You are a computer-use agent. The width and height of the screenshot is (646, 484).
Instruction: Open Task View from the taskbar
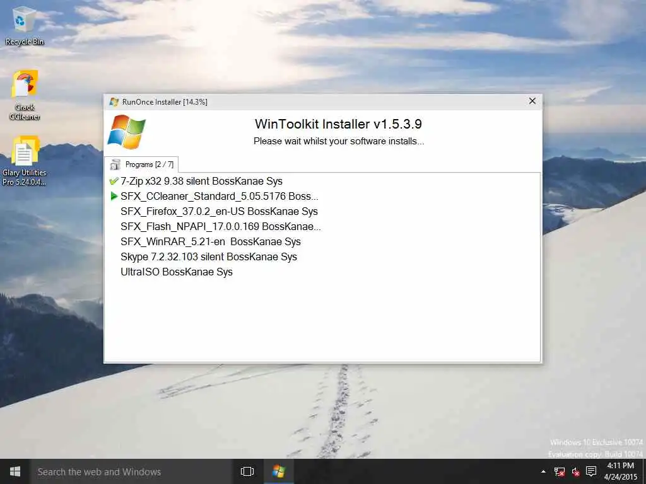pos(247,471)
